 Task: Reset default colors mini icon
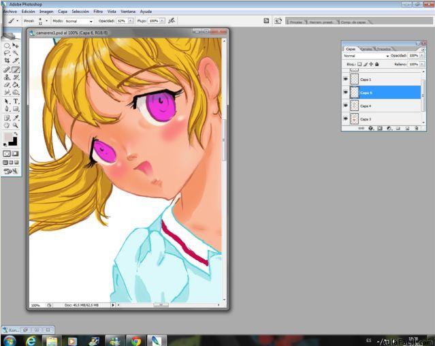[5, 144]
